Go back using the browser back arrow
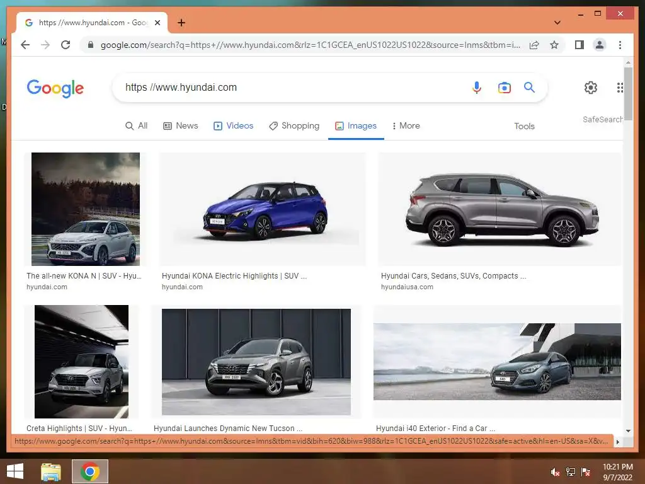Screen dimensions: 645x484 pyautogui.click(x=25, y=45)
